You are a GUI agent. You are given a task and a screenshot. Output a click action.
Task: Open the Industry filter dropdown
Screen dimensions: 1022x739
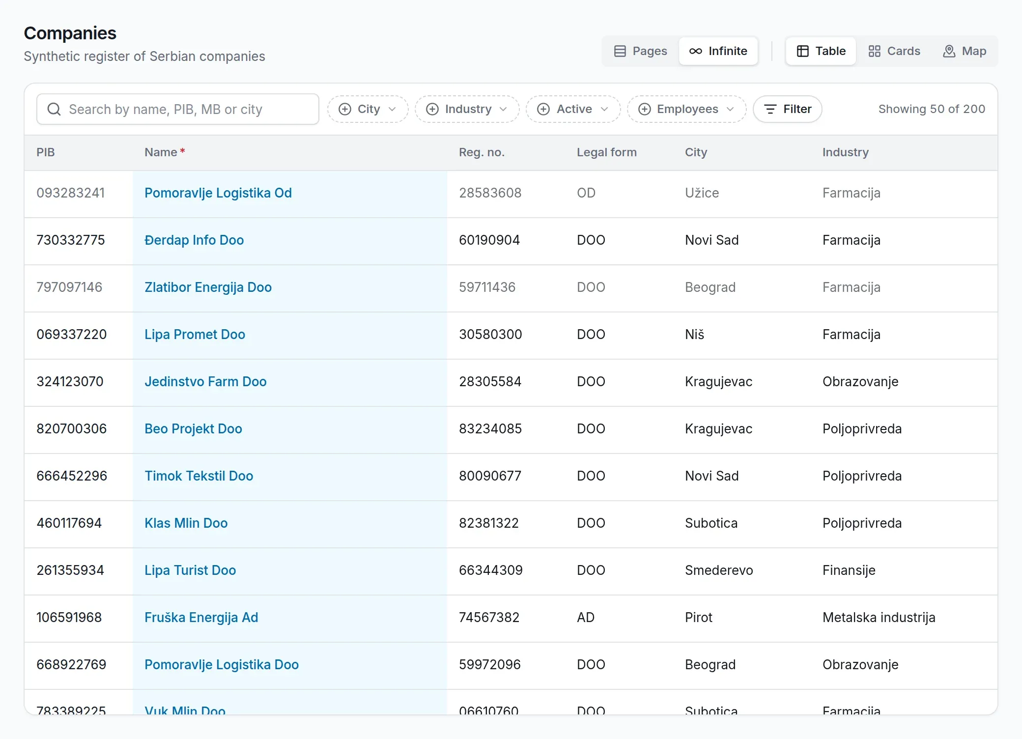pos(467,109)
